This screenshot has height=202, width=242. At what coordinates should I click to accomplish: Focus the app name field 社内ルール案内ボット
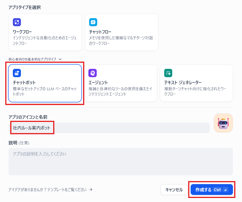[109, 128]
